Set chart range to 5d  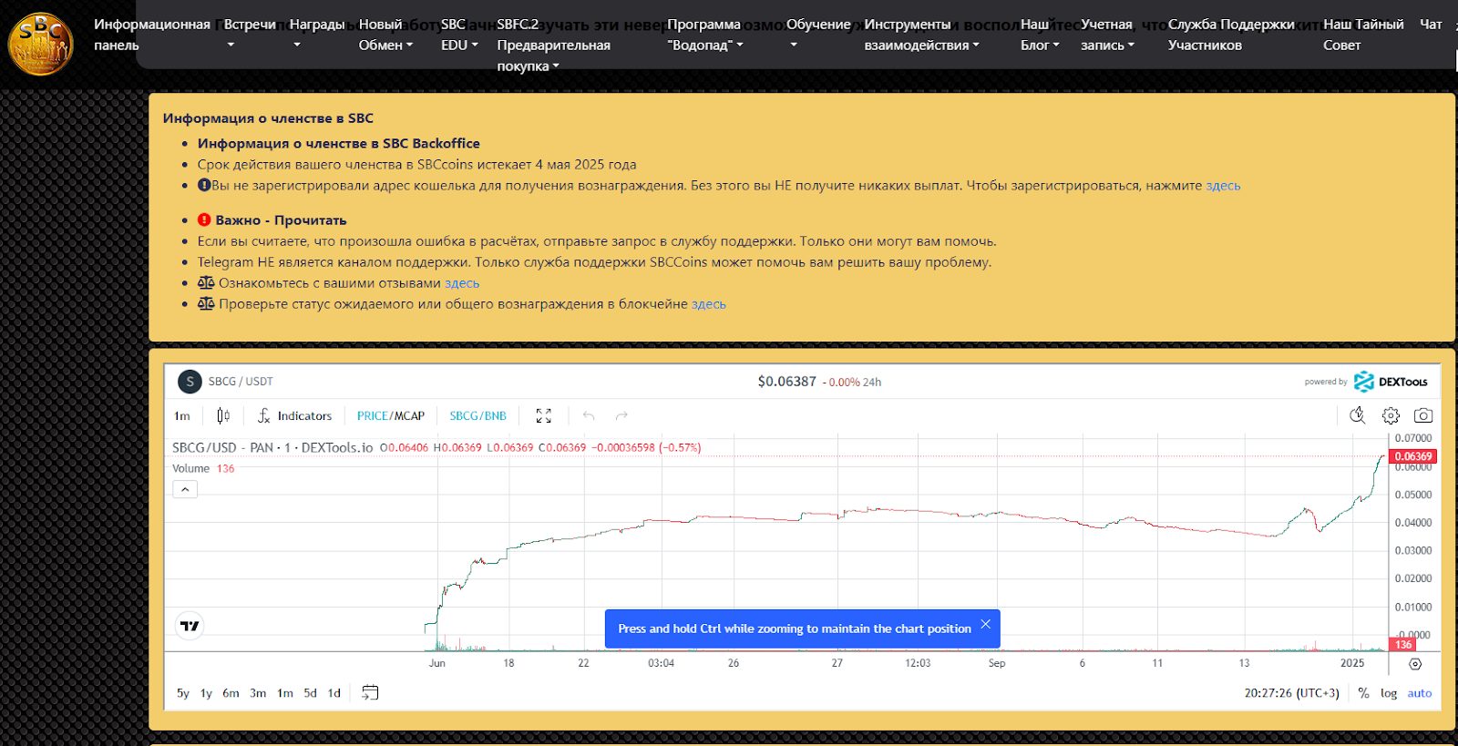pyautogui.click(x=310, y=692)
